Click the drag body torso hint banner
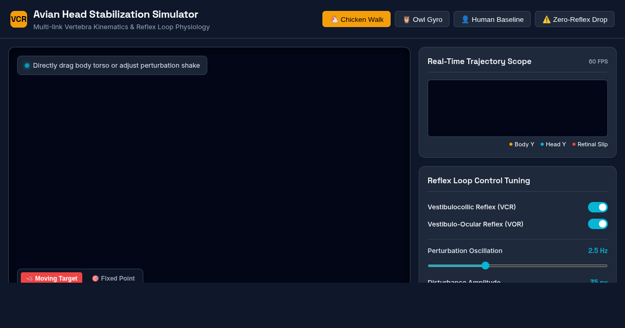 click(112, 66)
